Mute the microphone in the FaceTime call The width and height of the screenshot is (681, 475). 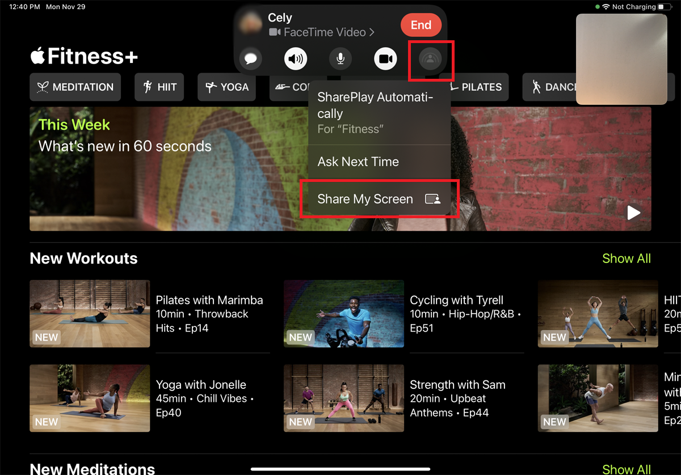[340, 58]
